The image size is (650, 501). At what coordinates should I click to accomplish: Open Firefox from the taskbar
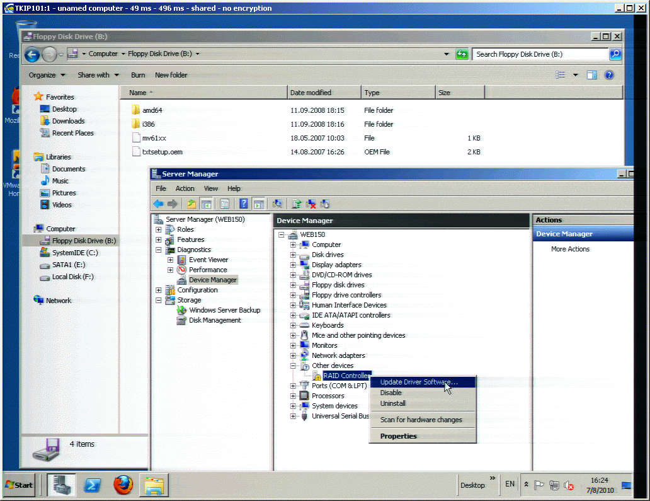point(123,485)
